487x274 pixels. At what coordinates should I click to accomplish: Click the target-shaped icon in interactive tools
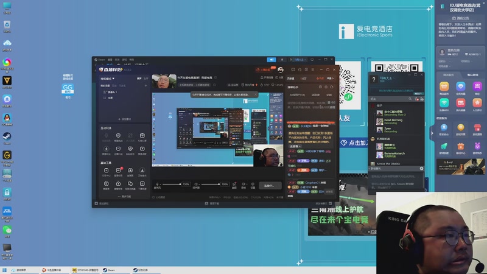[118, 136]
